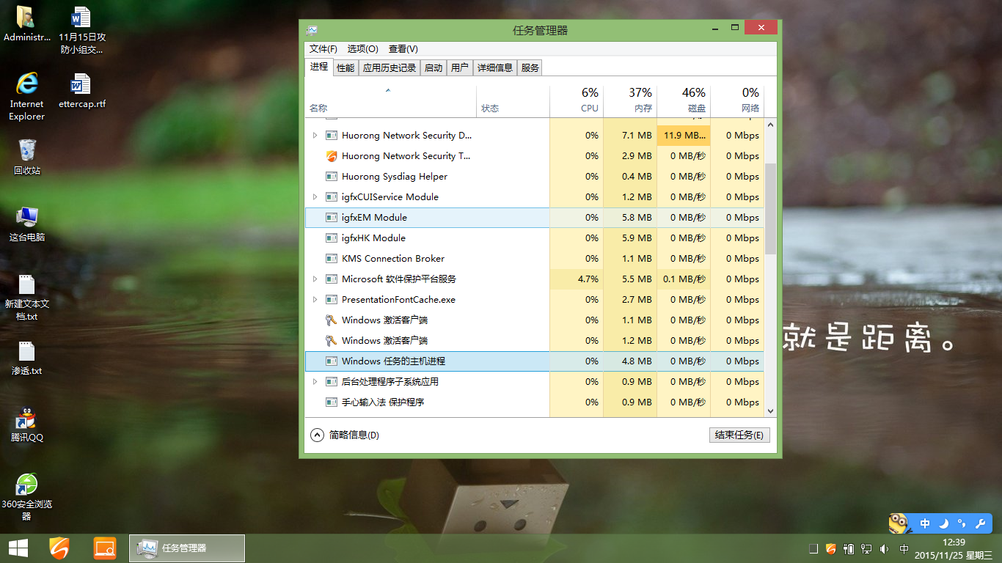This screenshot has width=1002, height=563.
Task: Switch to the 性能 tab
Action: pyautogui.click(x=345, y=68)
